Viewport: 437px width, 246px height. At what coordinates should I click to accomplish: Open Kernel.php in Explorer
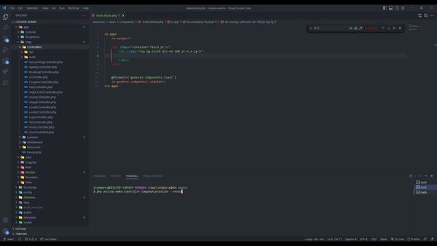click(x=34, y=152)
